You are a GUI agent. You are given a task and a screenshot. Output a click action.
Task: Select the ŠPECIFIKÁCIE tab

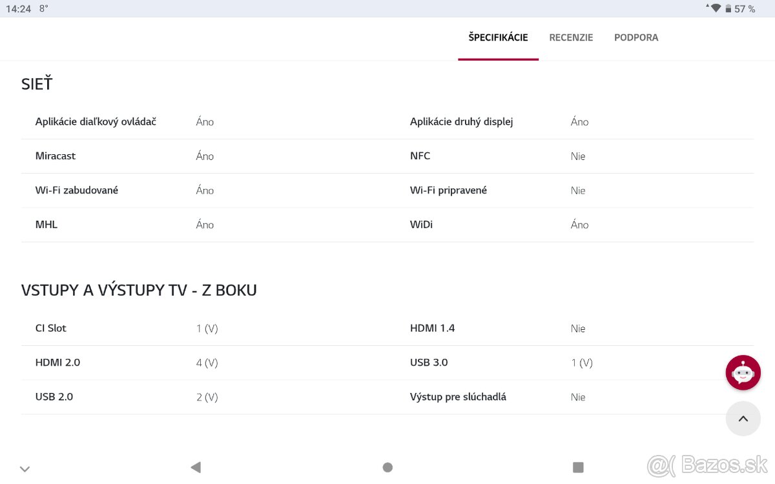coord(498,37)
